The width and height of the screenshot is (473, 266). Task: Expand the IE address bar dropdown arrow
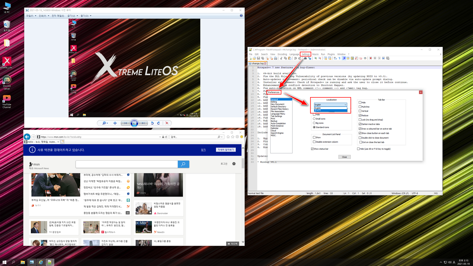(x=160, y=137)
